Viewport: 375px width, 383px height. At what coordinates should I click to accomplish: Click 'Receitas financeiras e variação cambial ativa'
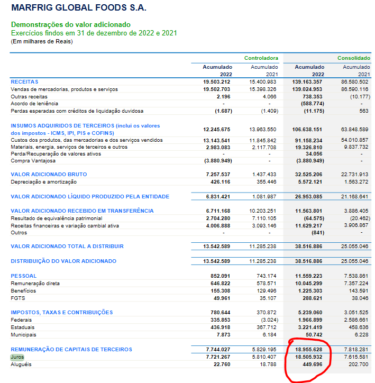click(x=65, y=226)
